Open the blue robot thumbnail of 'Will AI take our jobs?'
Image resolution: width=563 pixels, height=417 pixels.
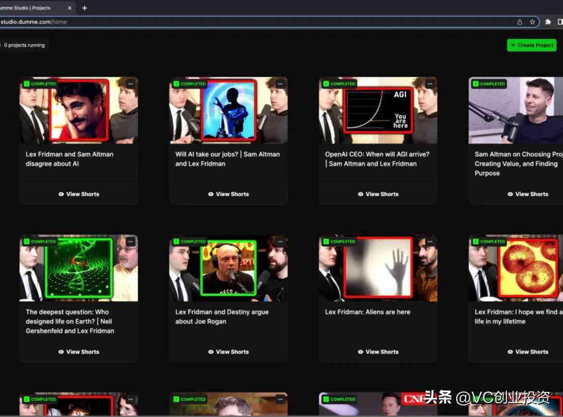(x=230, y=110)
